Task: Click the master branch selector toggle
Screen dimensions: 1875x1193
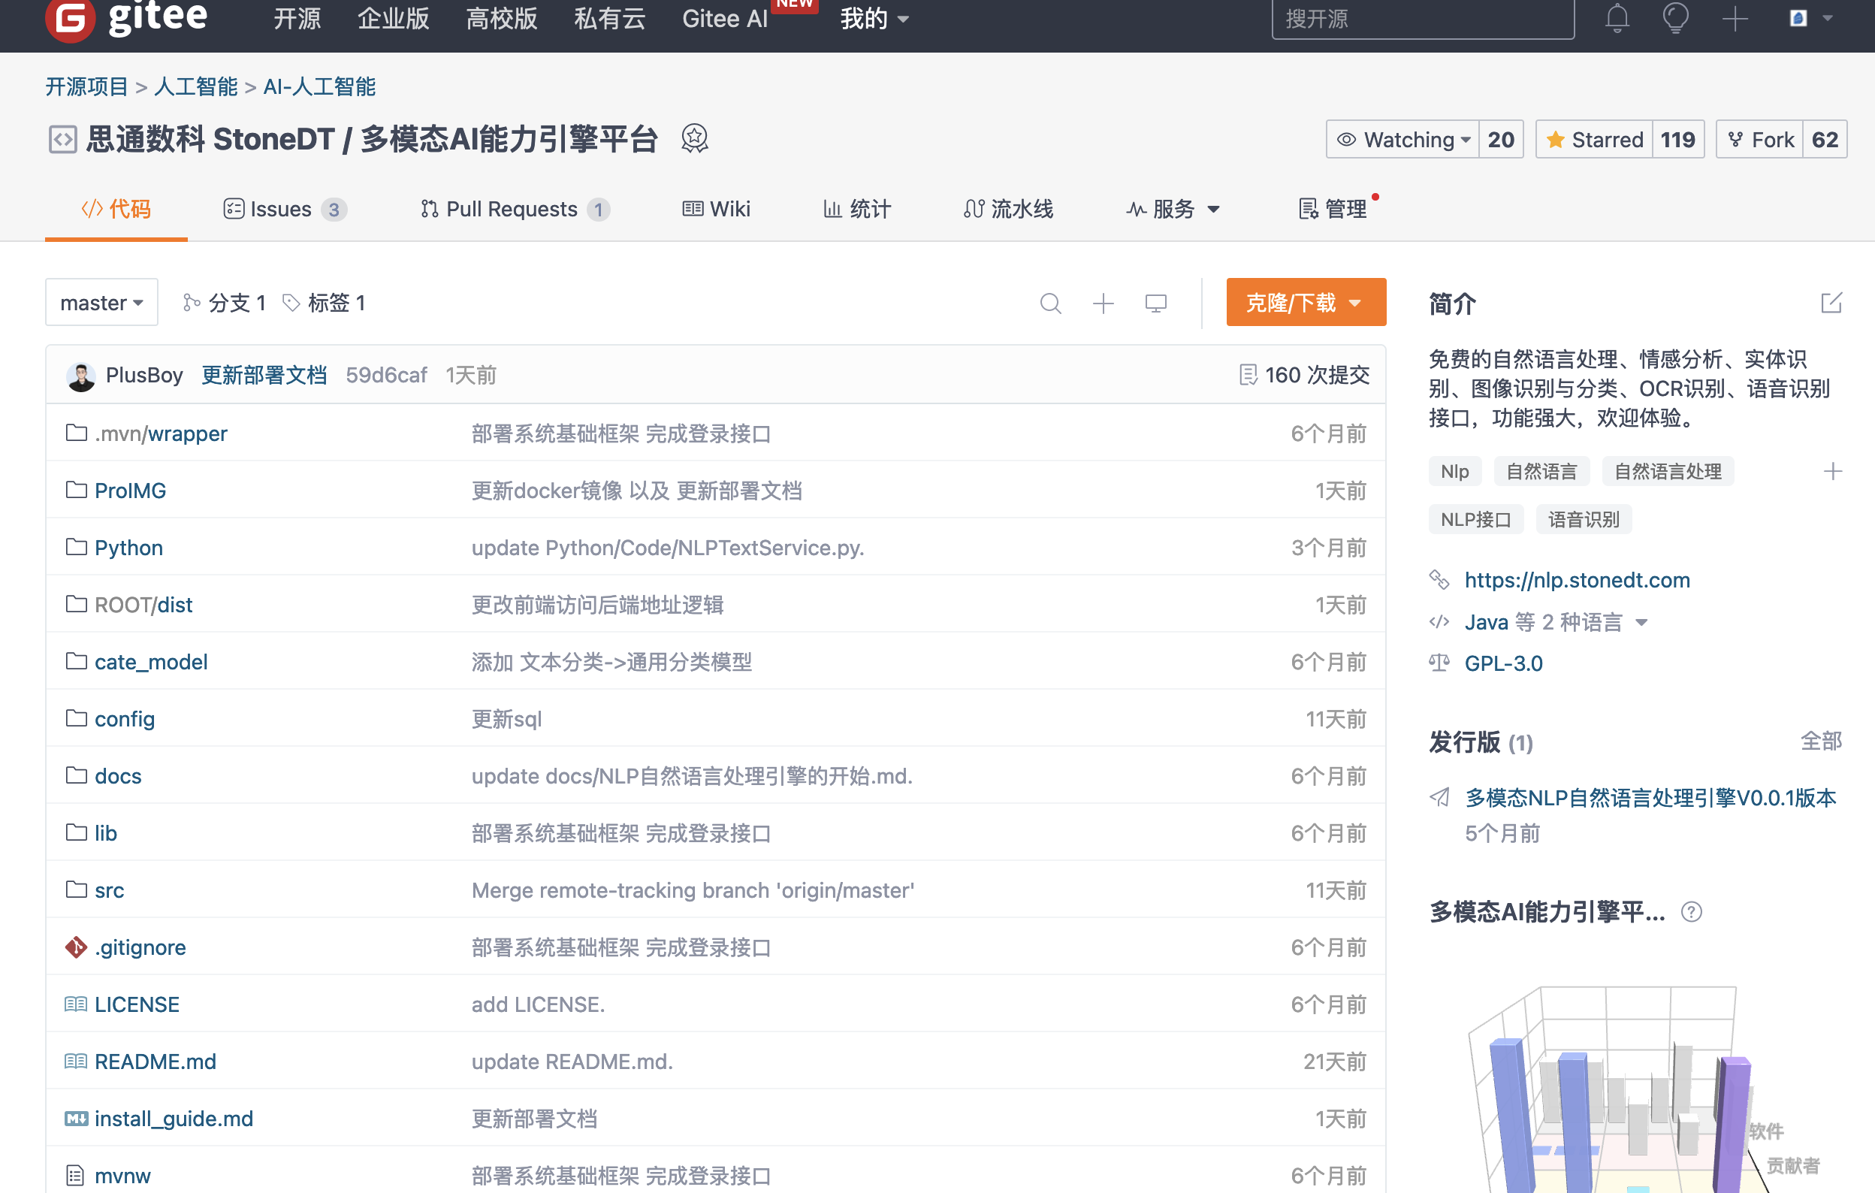Action: pos(102,302)
